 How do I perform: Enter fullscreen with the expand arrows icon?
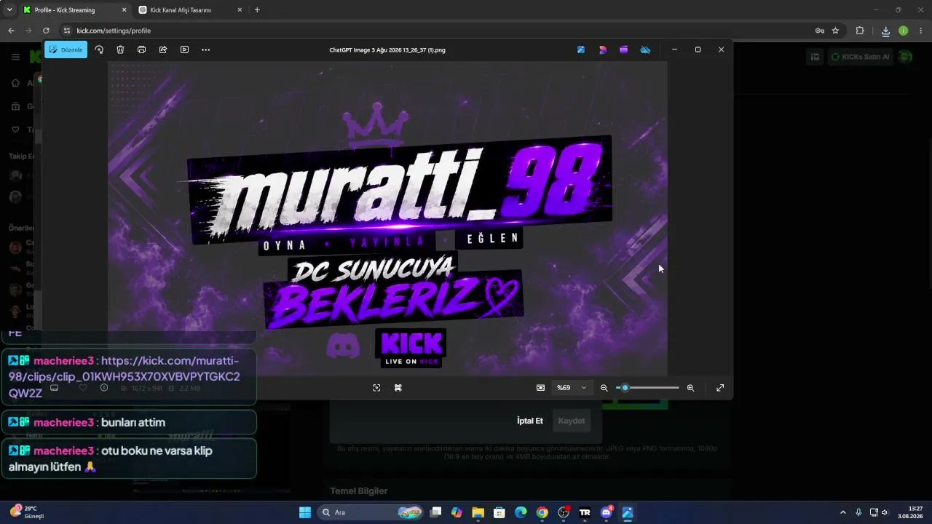pos(720,388)
